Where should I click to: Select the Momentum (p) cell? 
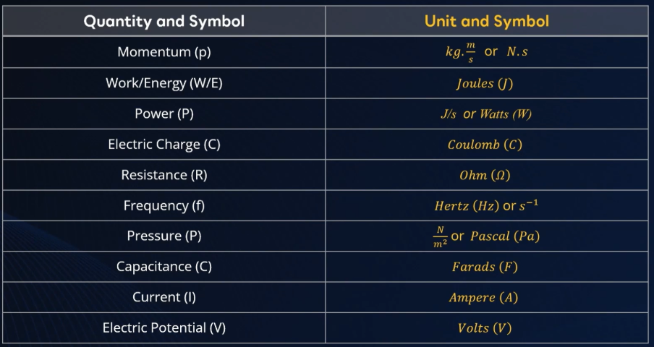pyautogui.click(x=164, y=52)
